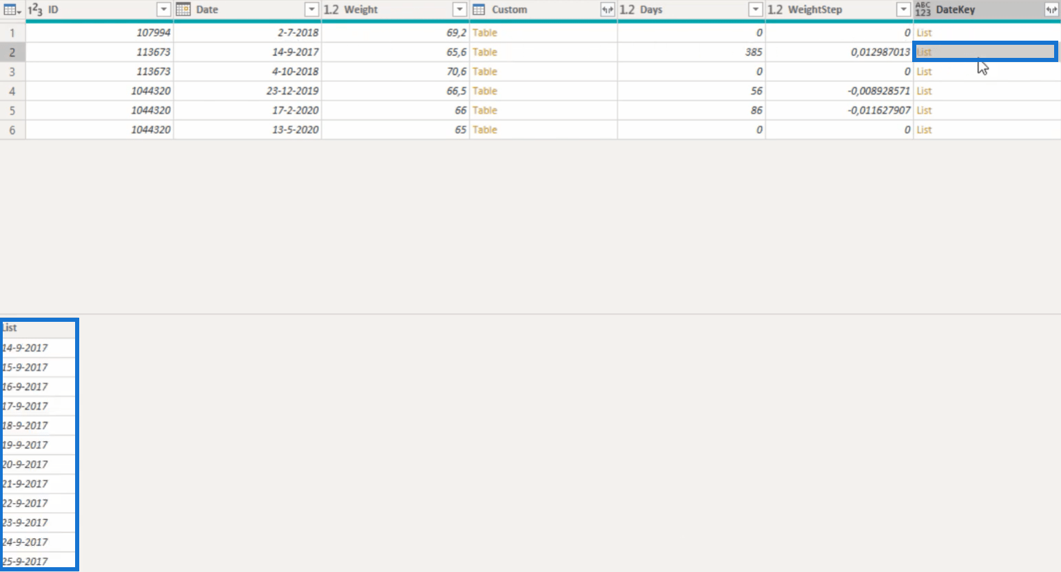Click the Weight column decimal type icon
The image size is (1061, 572).
coord(331,10)
